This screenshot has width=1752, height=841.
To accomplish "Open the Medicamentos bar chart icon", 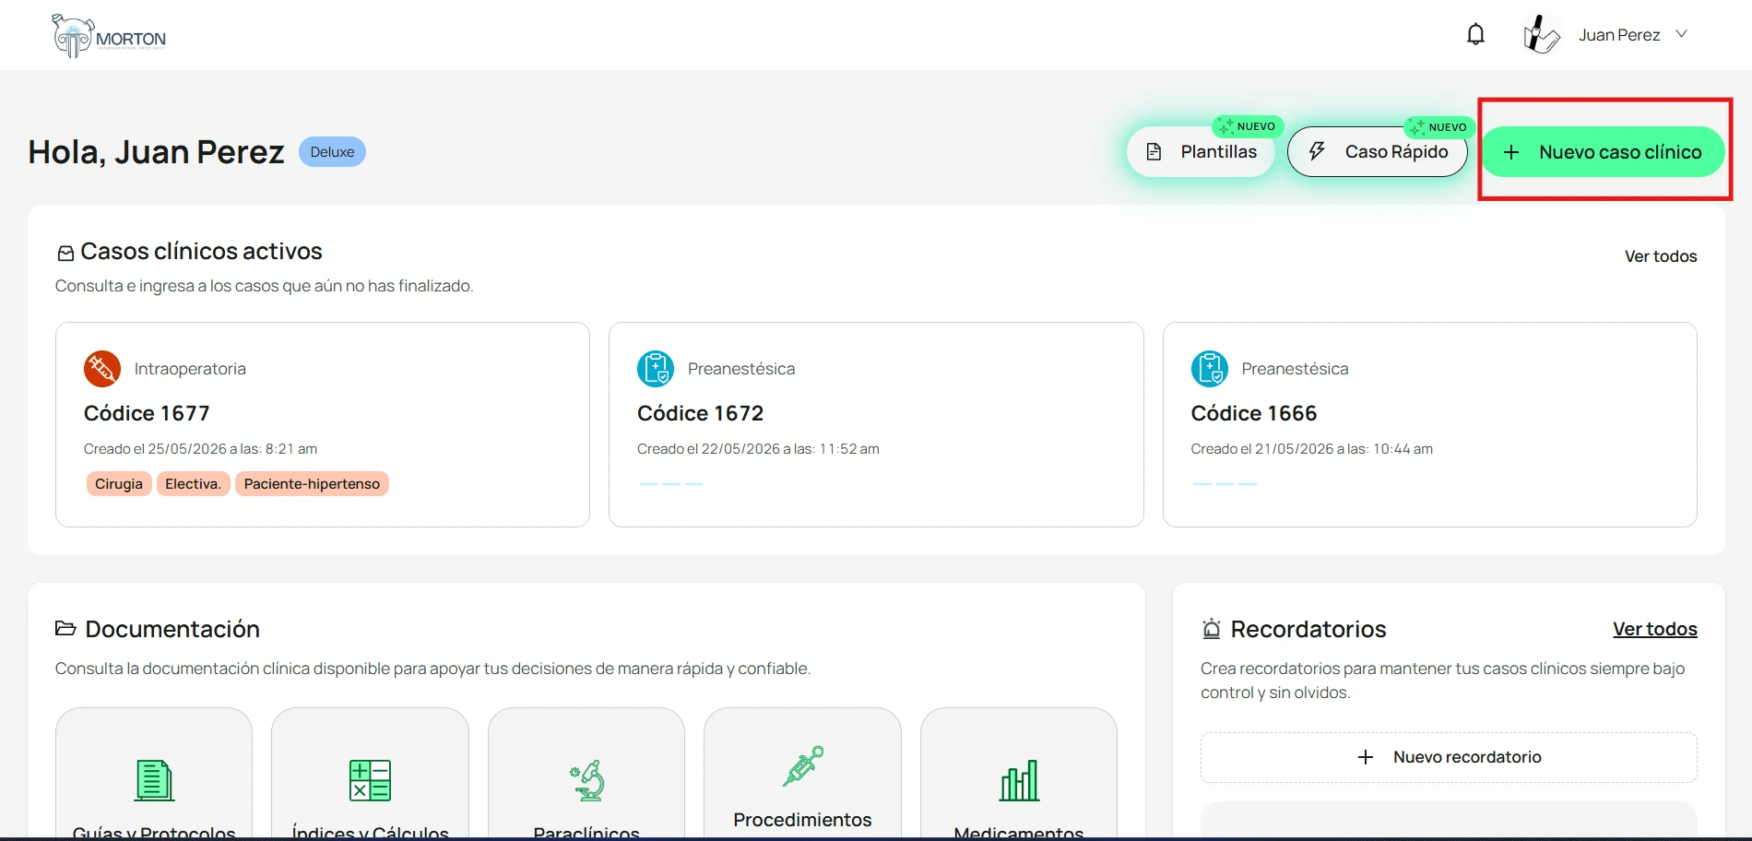I will click(x=1019, y=780).
